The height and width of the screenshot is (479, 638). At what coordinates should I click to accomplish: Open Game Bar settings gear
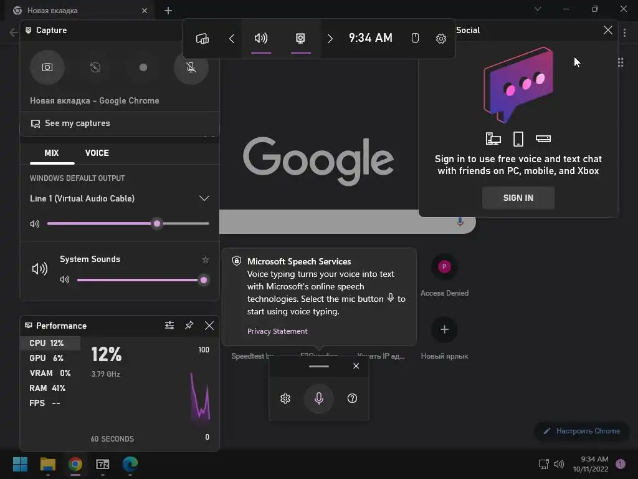click(440, 38)
